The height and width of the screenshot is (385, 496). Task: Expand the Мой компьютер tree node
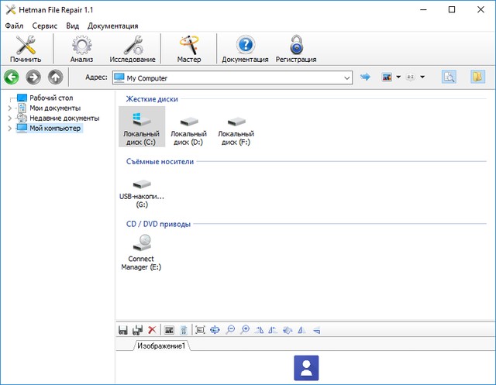pos(9,129)
